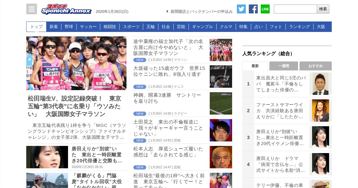358x188 pixels.
Task: Click rank 4 ranking thumbnail
Action: [320, 164]
